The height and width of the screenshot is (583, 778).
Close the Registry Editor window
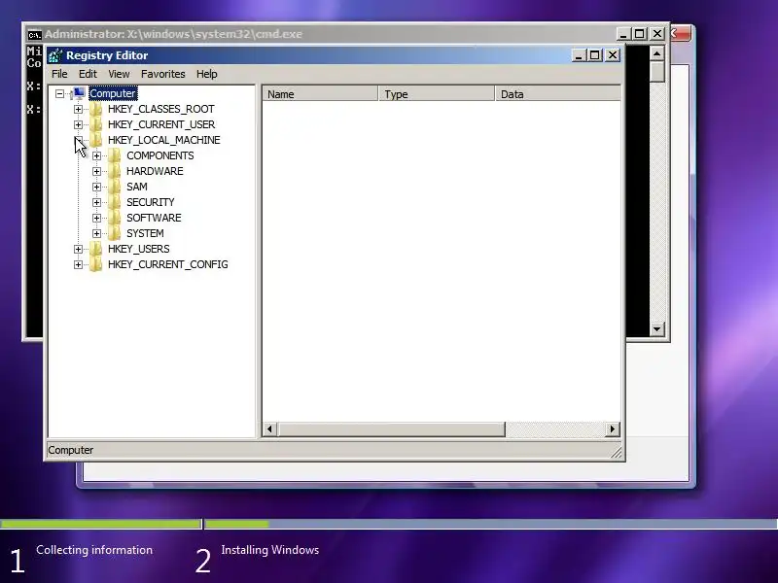tap(613, 55)
